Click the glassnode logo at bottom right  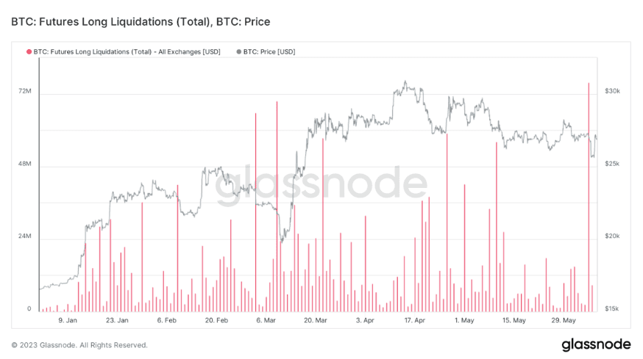click(x=596, y=344)
